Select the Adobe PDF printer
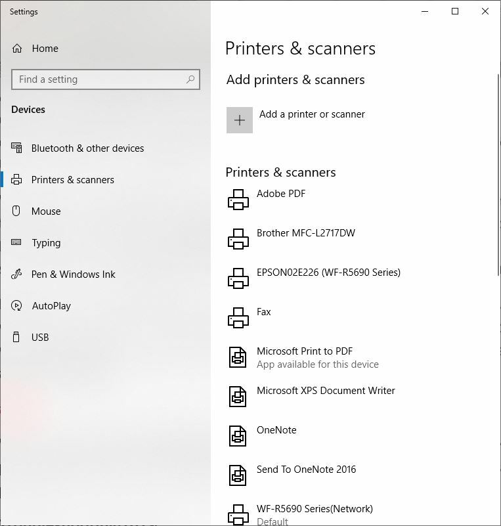Screen dimensions: 501x526 [281, 194]
